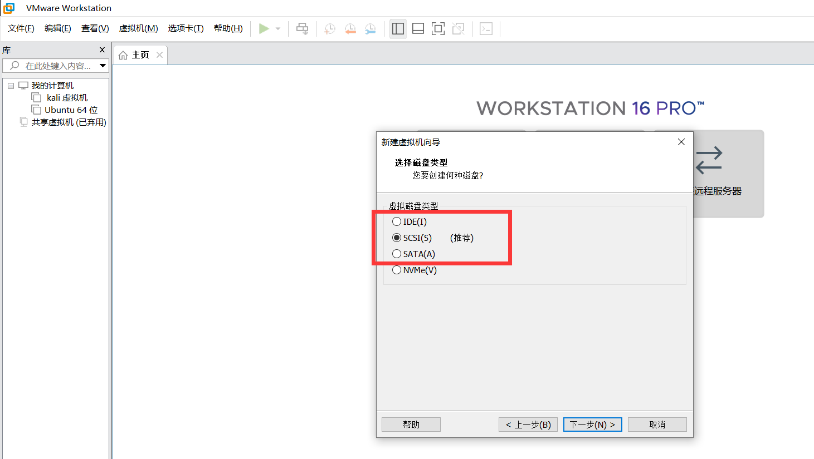This screenshot has width=814, height=459.
Task: Select the NVMe(V) disk type
Action: tap(415, 270)
